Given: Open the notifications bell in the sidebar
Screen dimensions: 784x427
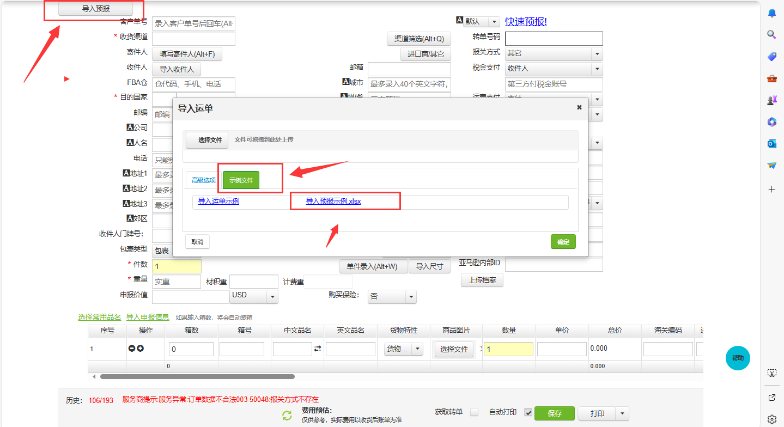Looking at the screenshot, I should pos(771,13).
